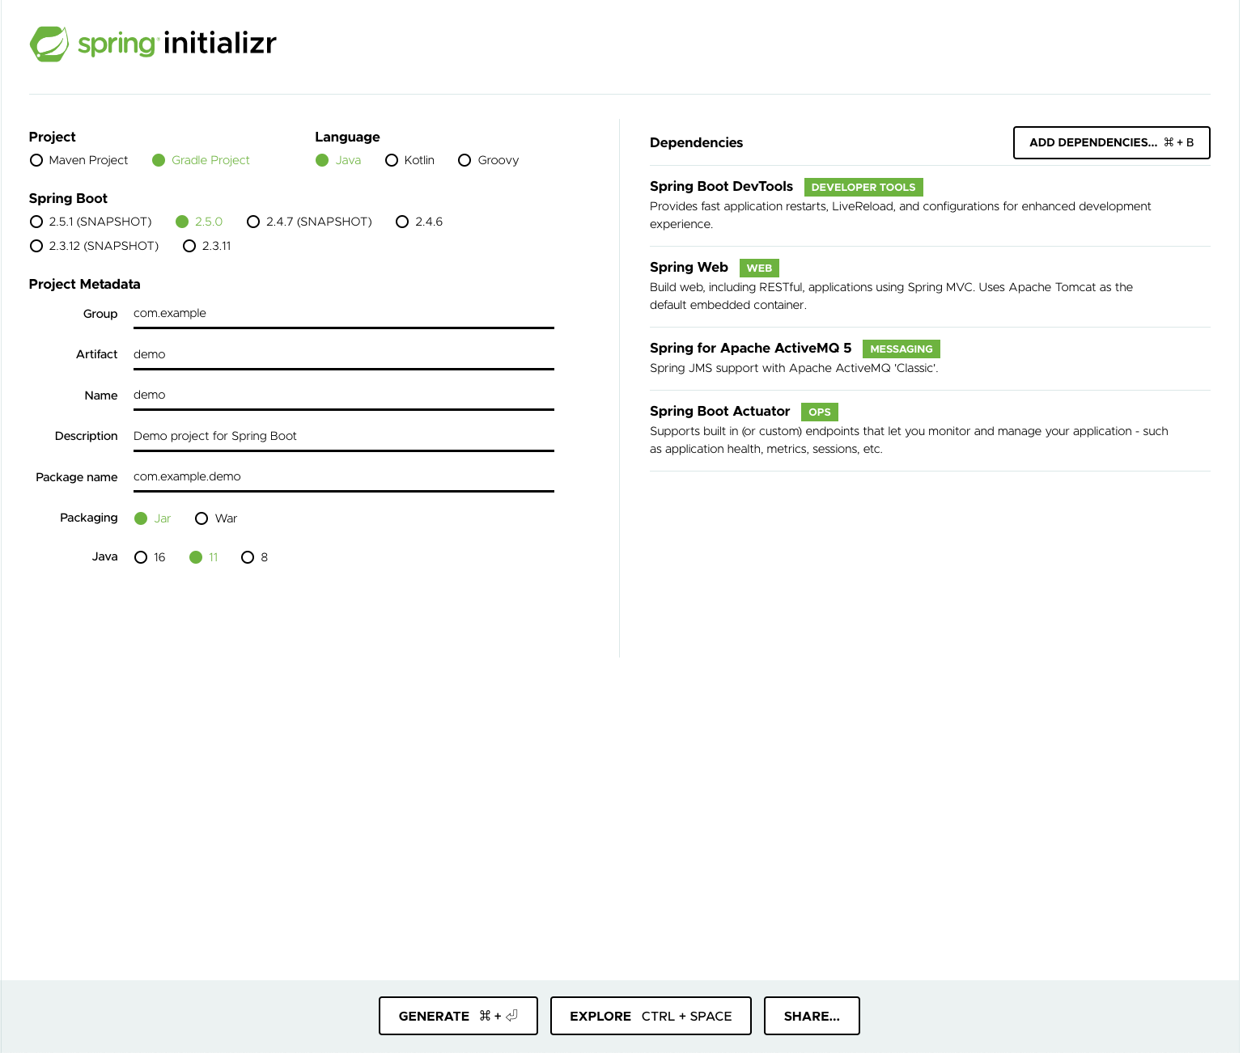Select Spring Boot version 2.4.6
Screen dimensions: 1243x1053
[419, 222]
